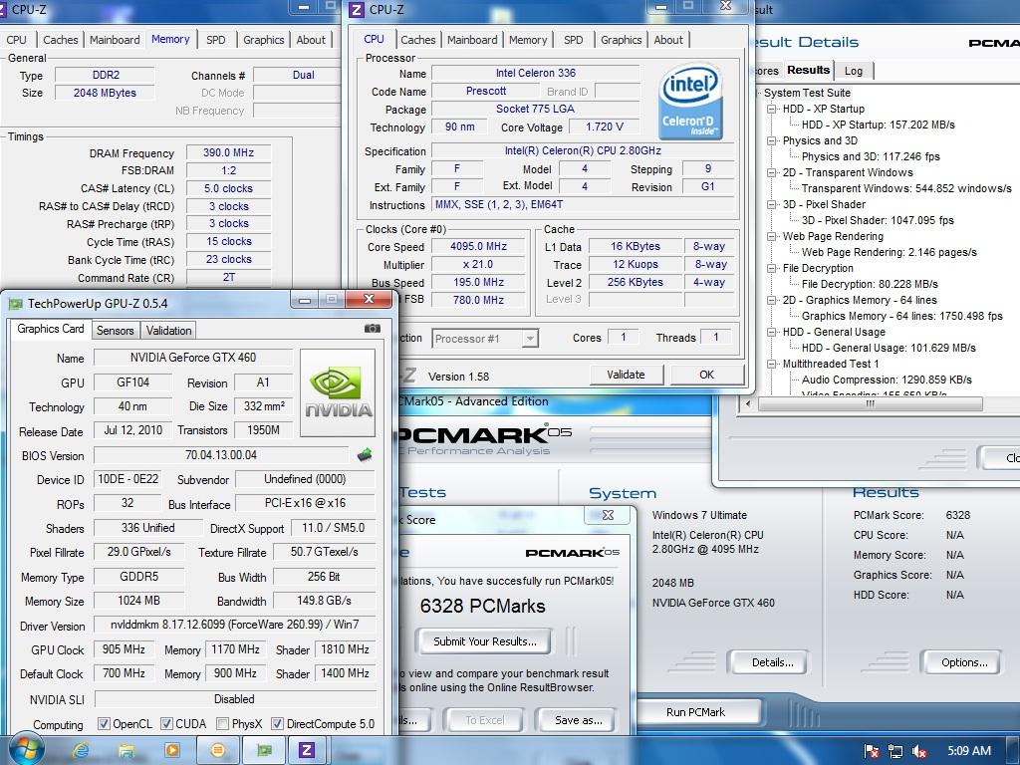Open the Log tab in Result Details
Viewport: 1020px width, 765px height.
853,71
